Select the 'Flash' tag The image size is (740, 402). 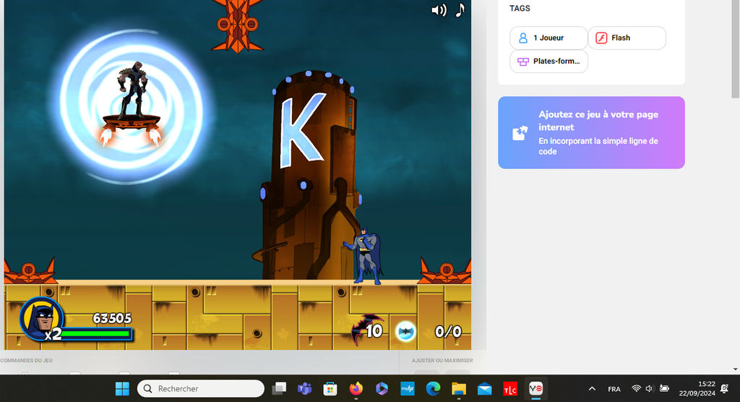click(627, 38)
